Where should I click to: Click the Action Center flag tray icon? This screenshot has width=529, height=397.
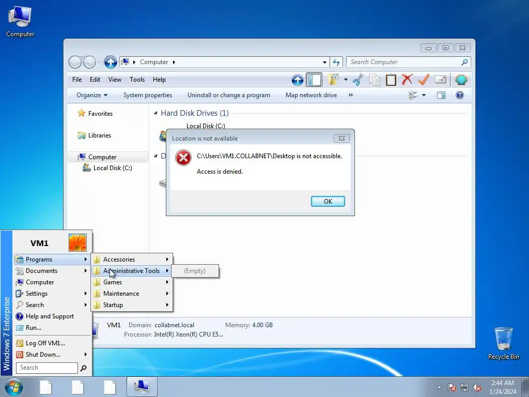(452, 388)
